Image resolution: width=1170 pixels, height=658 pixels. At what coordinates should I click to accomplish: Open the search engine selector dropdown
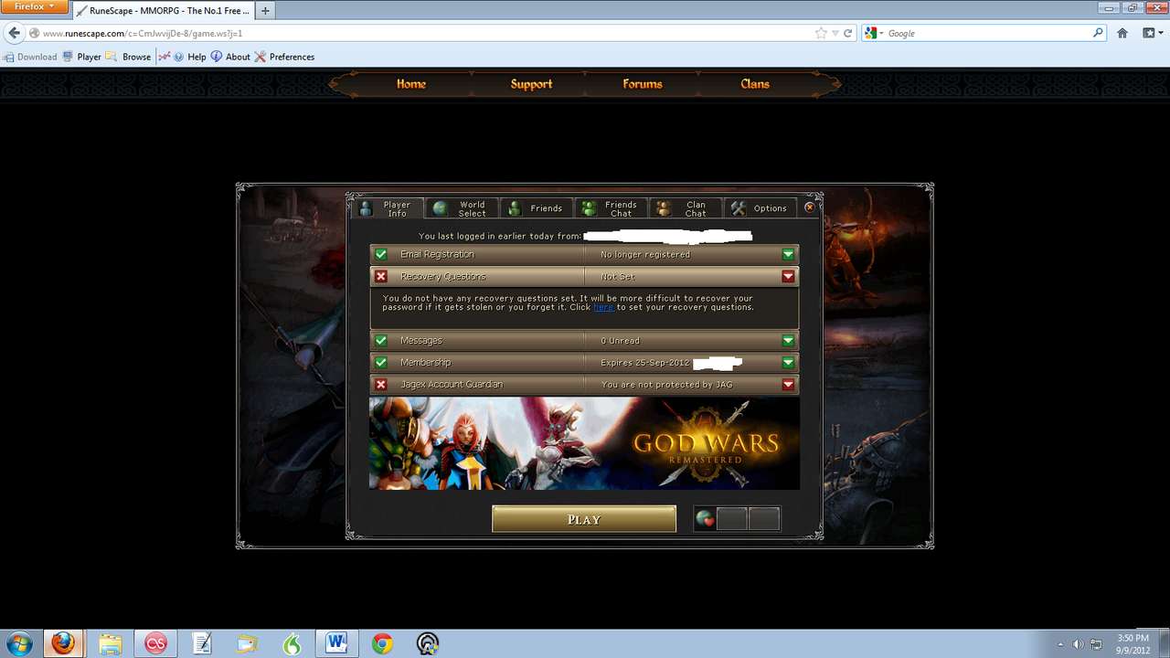coord(874,33)
